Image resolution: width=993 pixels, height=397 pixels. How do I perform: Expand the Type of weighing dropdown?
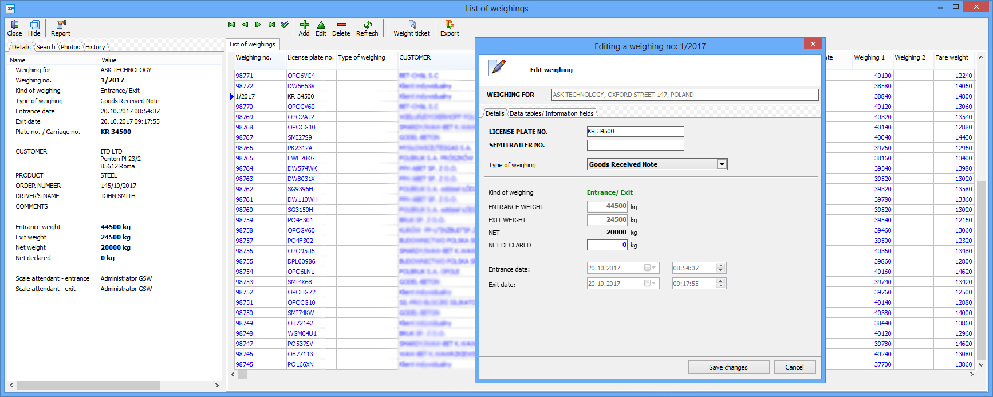point(722,164)
